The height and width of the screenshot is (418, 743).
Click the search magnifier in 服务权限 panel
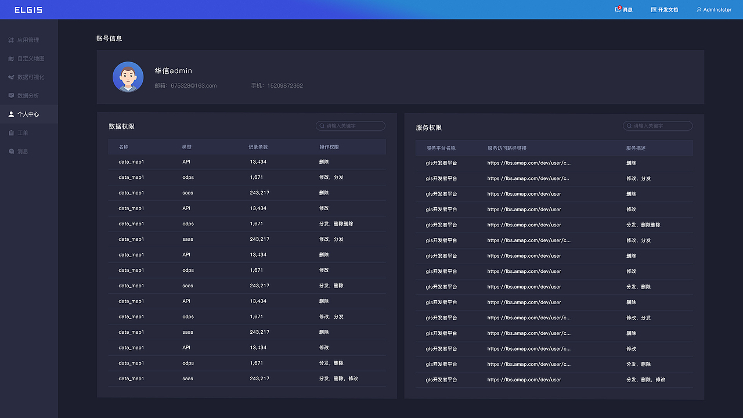pos(629,125)
